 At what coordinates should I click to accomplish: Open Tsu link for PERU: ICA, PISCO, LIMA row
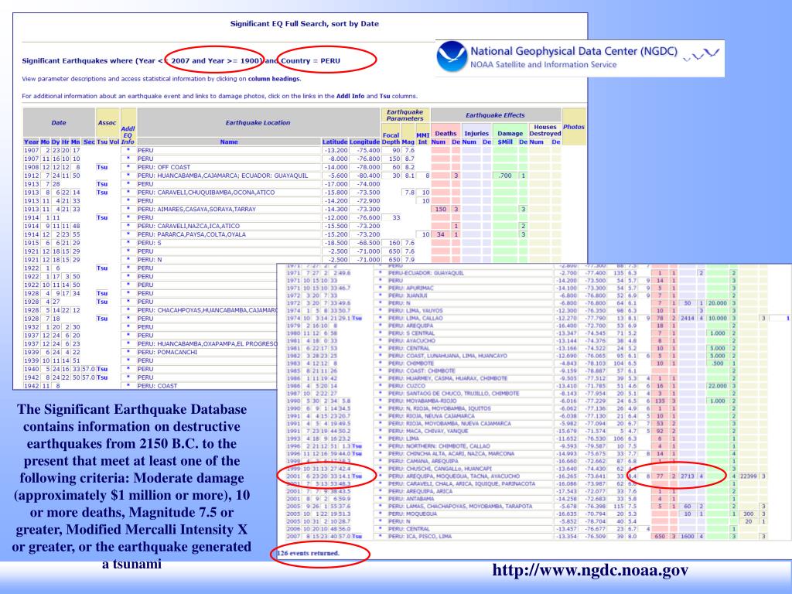click(x=357, y=537)
